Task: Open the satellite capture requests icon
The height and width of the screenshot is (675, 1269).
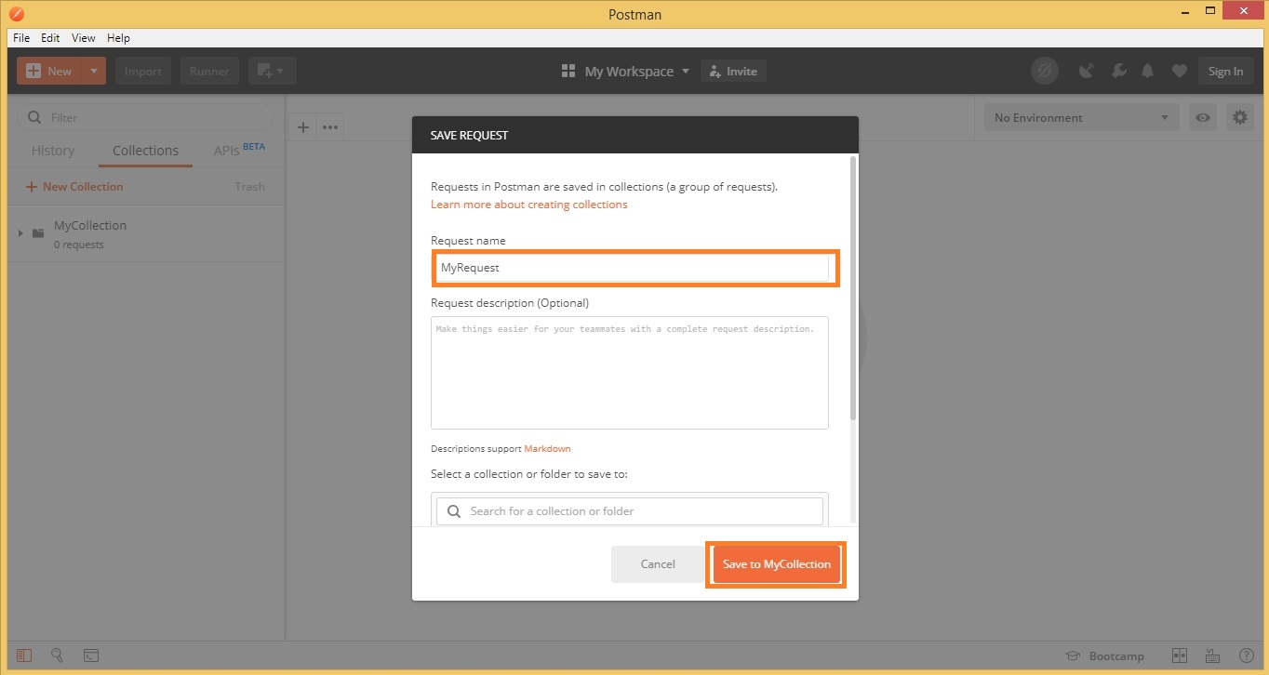Action: click(1086, 72)
